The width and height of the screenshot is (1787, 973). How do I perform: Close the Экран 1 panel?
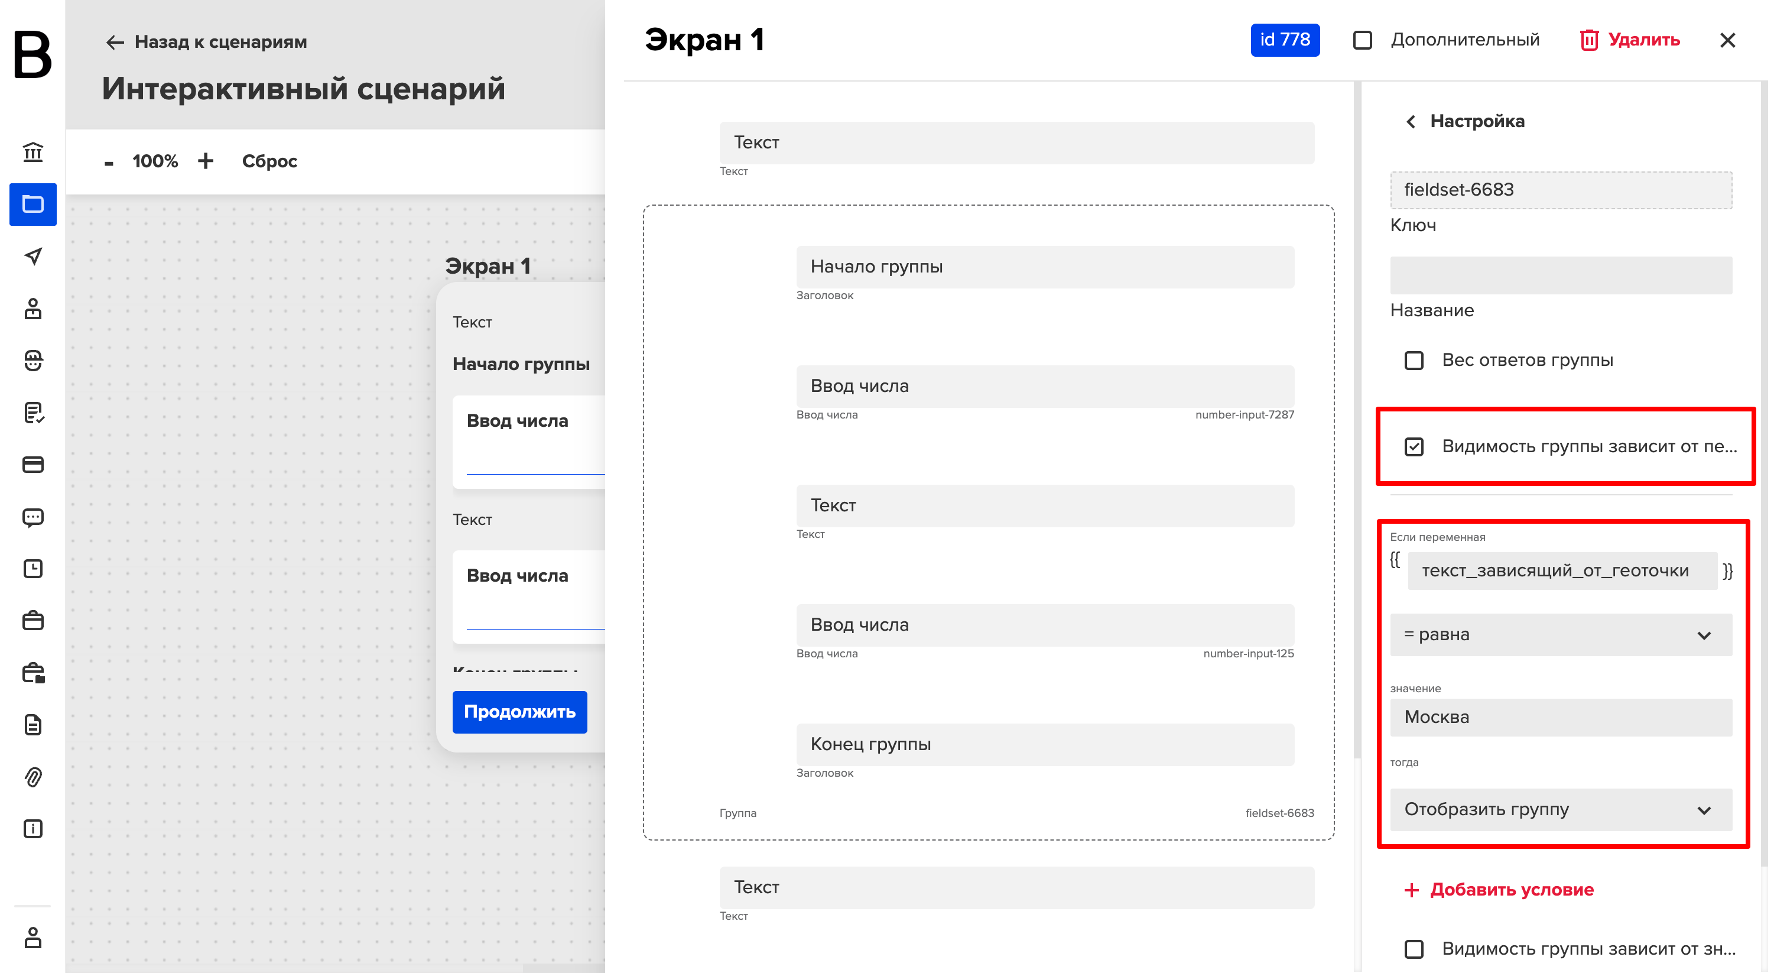1727,40
